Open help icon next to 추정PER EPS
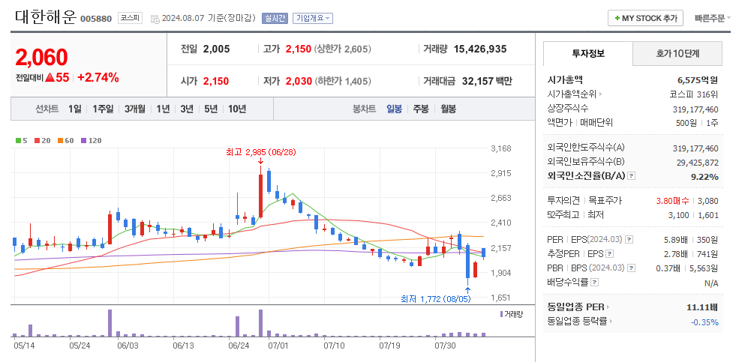Screen dimensions: 739x362 click(609, 254)
